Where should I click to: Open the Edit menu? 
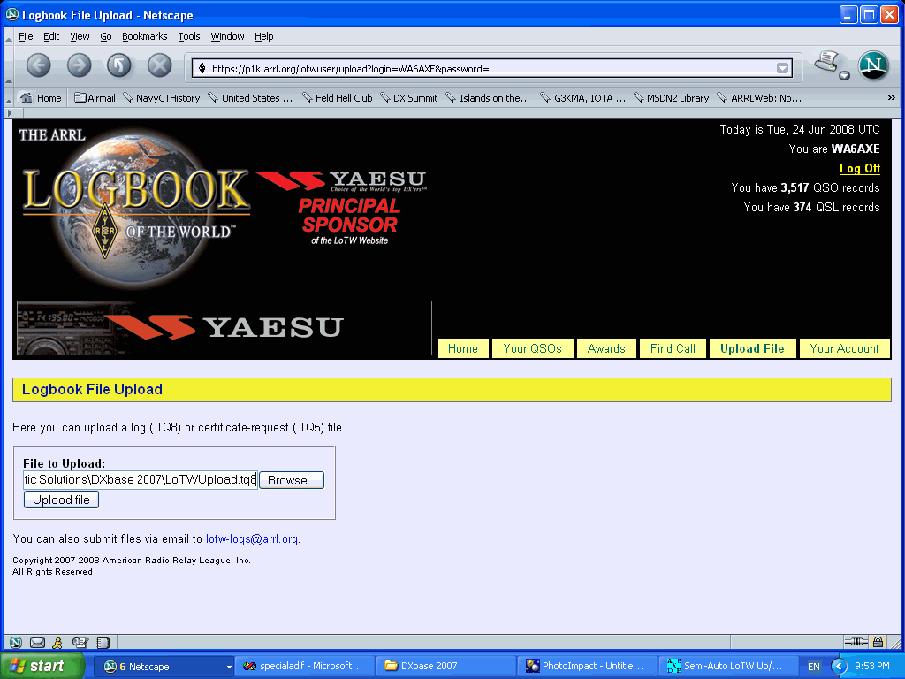point(51,36)
